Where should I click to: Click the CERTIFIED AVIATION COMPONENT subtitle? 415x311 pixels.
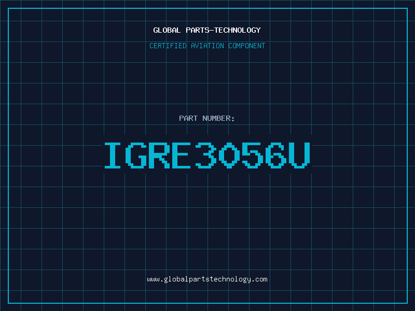point(207,46)
